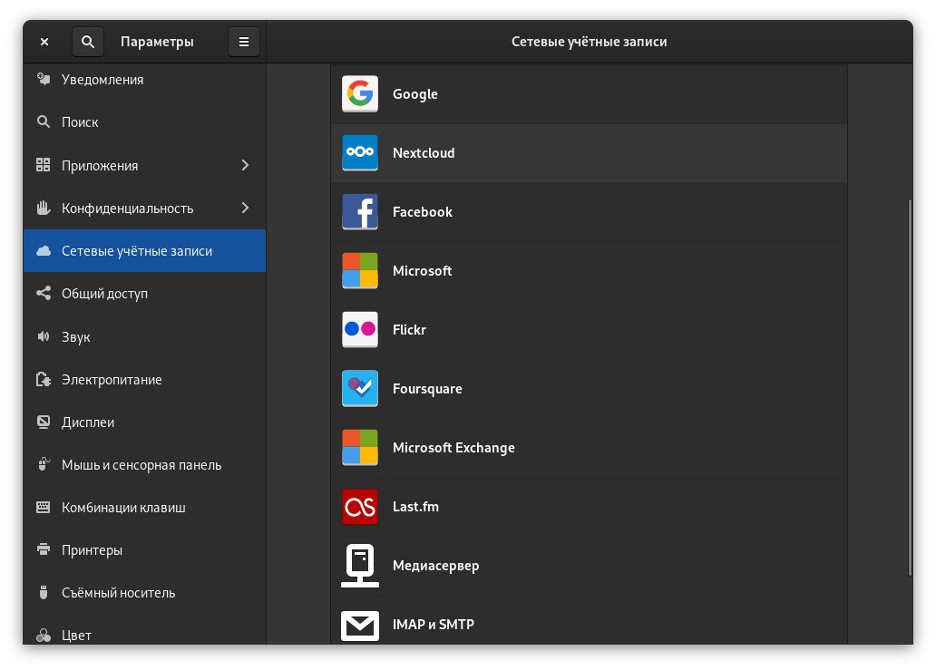Image resolution: width=936 pixels, height=670 pixels.
Task: Click the Microsoft Exchange label text
Action: (x=453, y=448)
